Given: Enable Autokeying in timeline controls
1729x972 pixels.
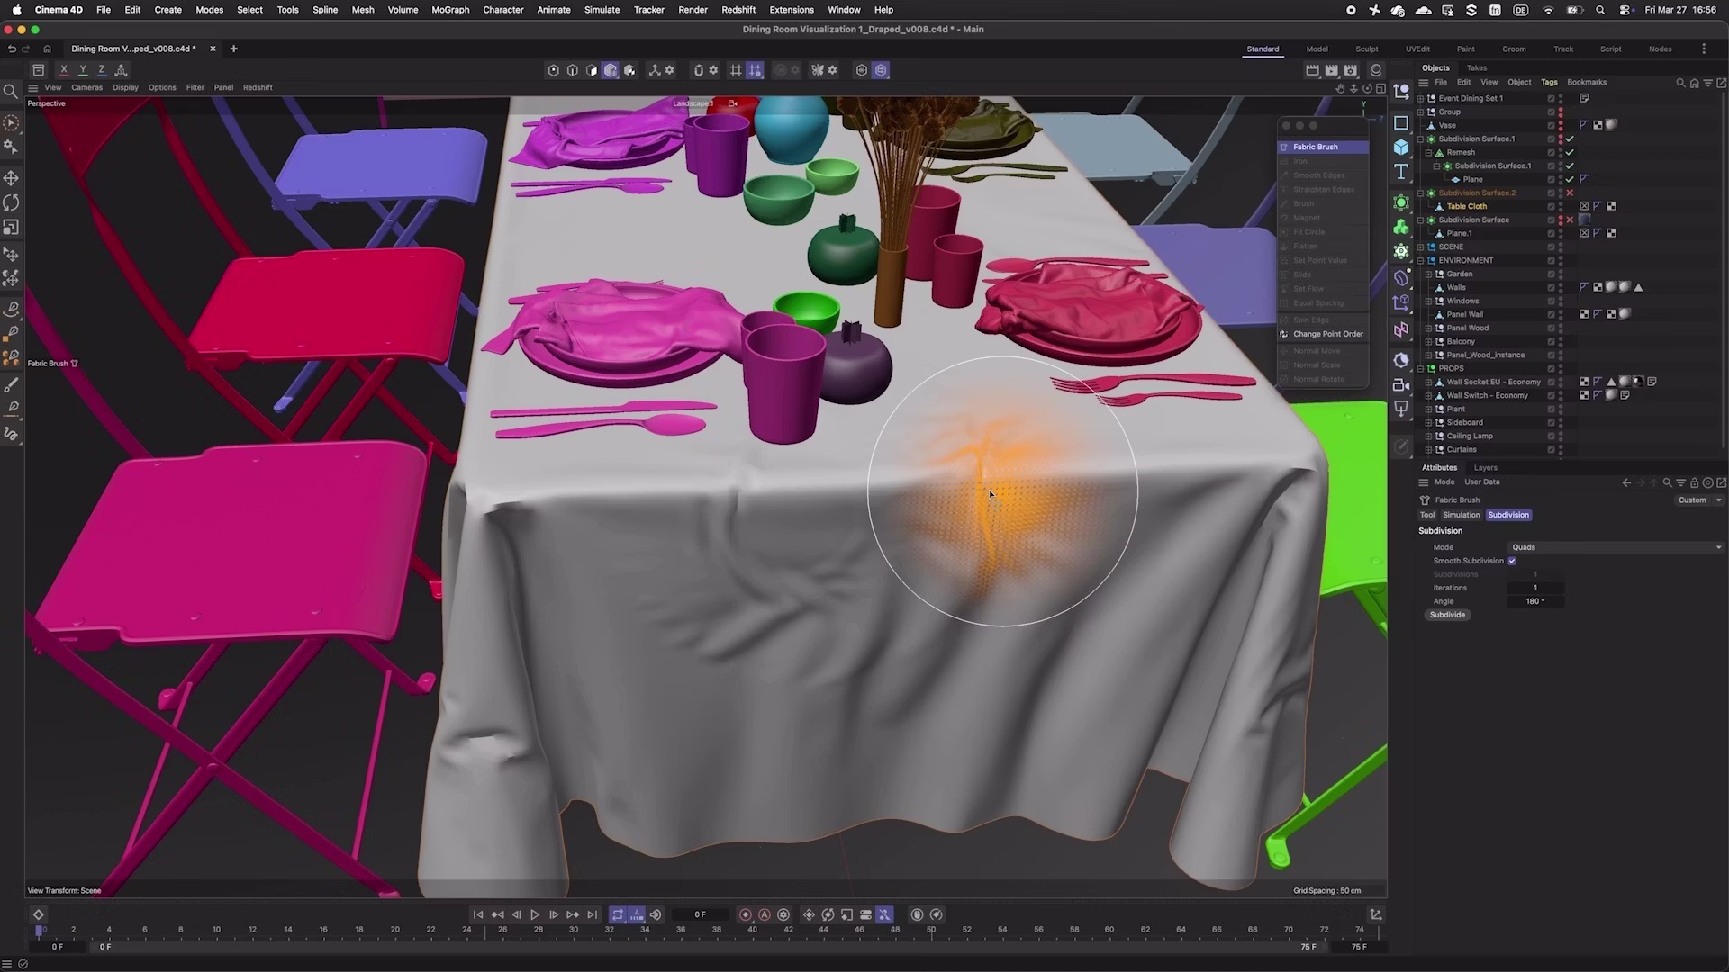Looking at the screenshot, I should click(x=765, y=914).
